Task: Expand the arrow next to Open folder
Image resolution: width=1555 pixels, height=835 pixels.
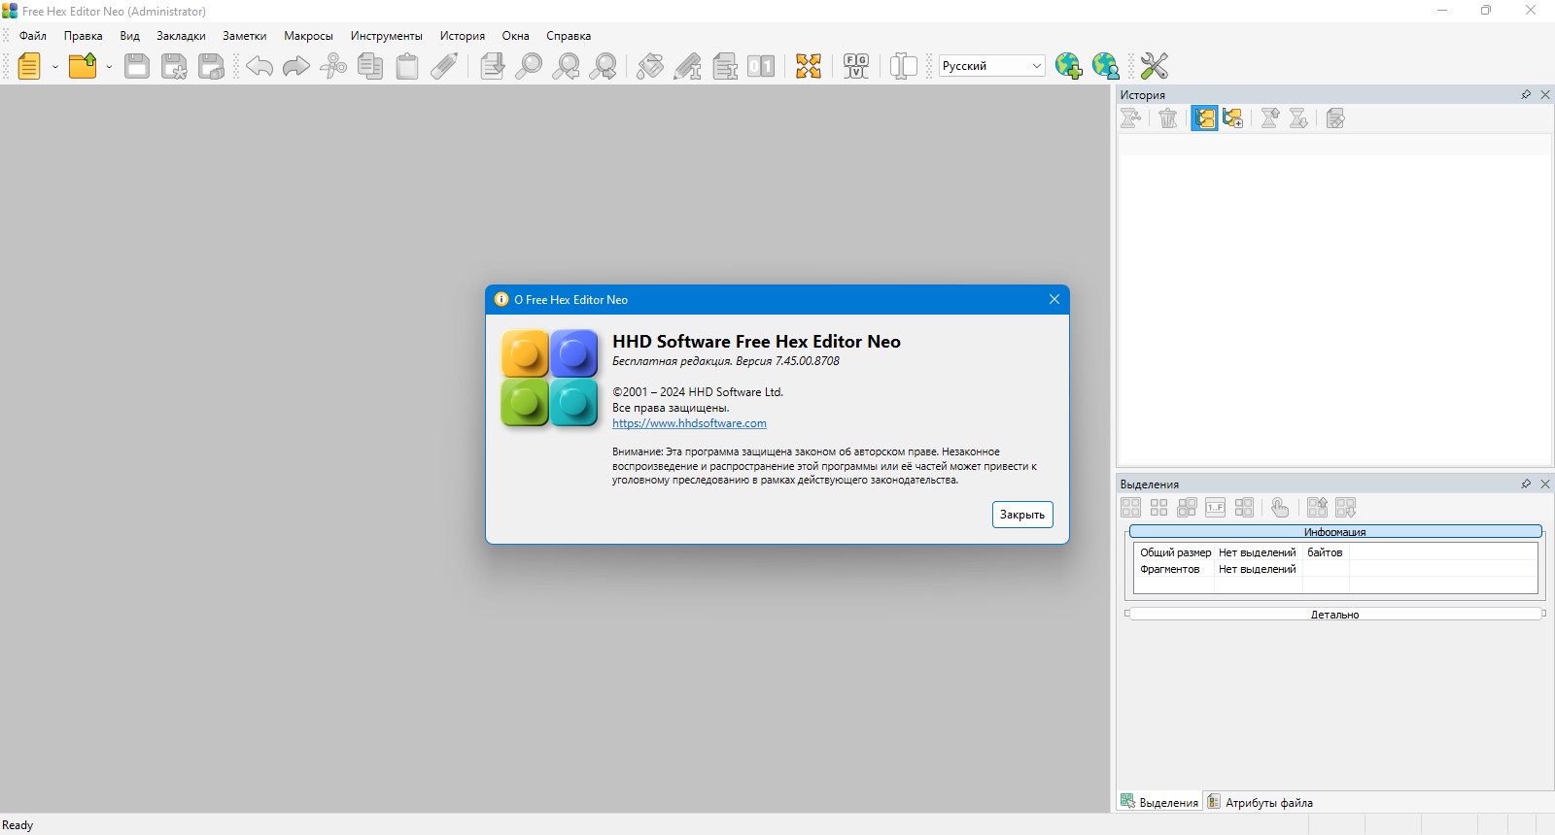Action: point(109,67)
